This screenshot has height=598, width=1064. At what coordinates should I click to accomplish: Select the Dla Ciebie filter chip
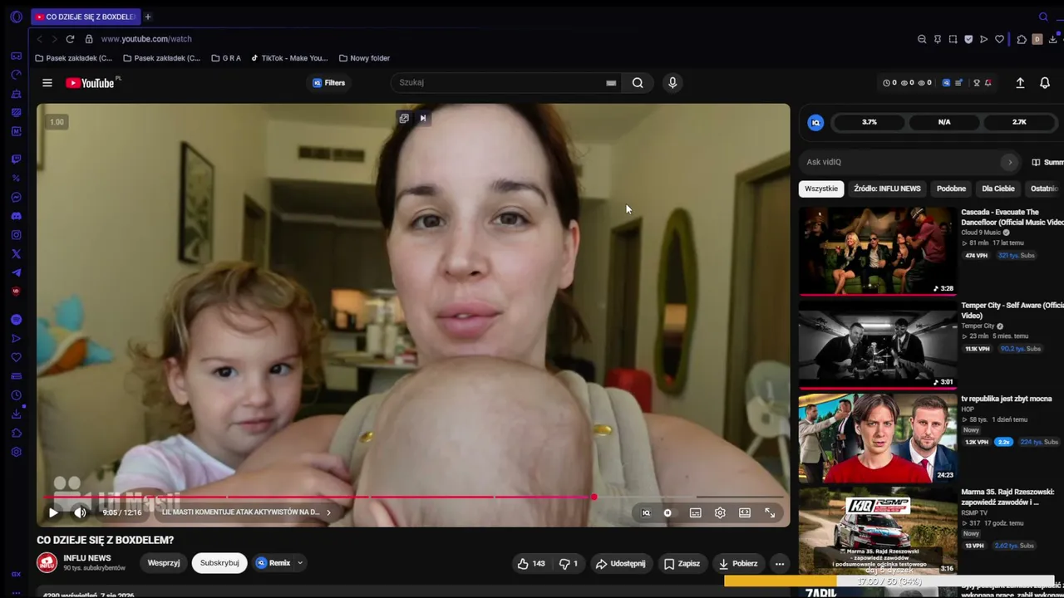998,189
